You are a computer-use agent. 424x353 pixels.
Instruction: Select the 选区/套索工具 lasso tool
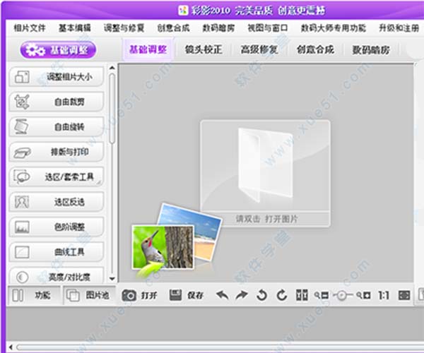tap(57, 176)
